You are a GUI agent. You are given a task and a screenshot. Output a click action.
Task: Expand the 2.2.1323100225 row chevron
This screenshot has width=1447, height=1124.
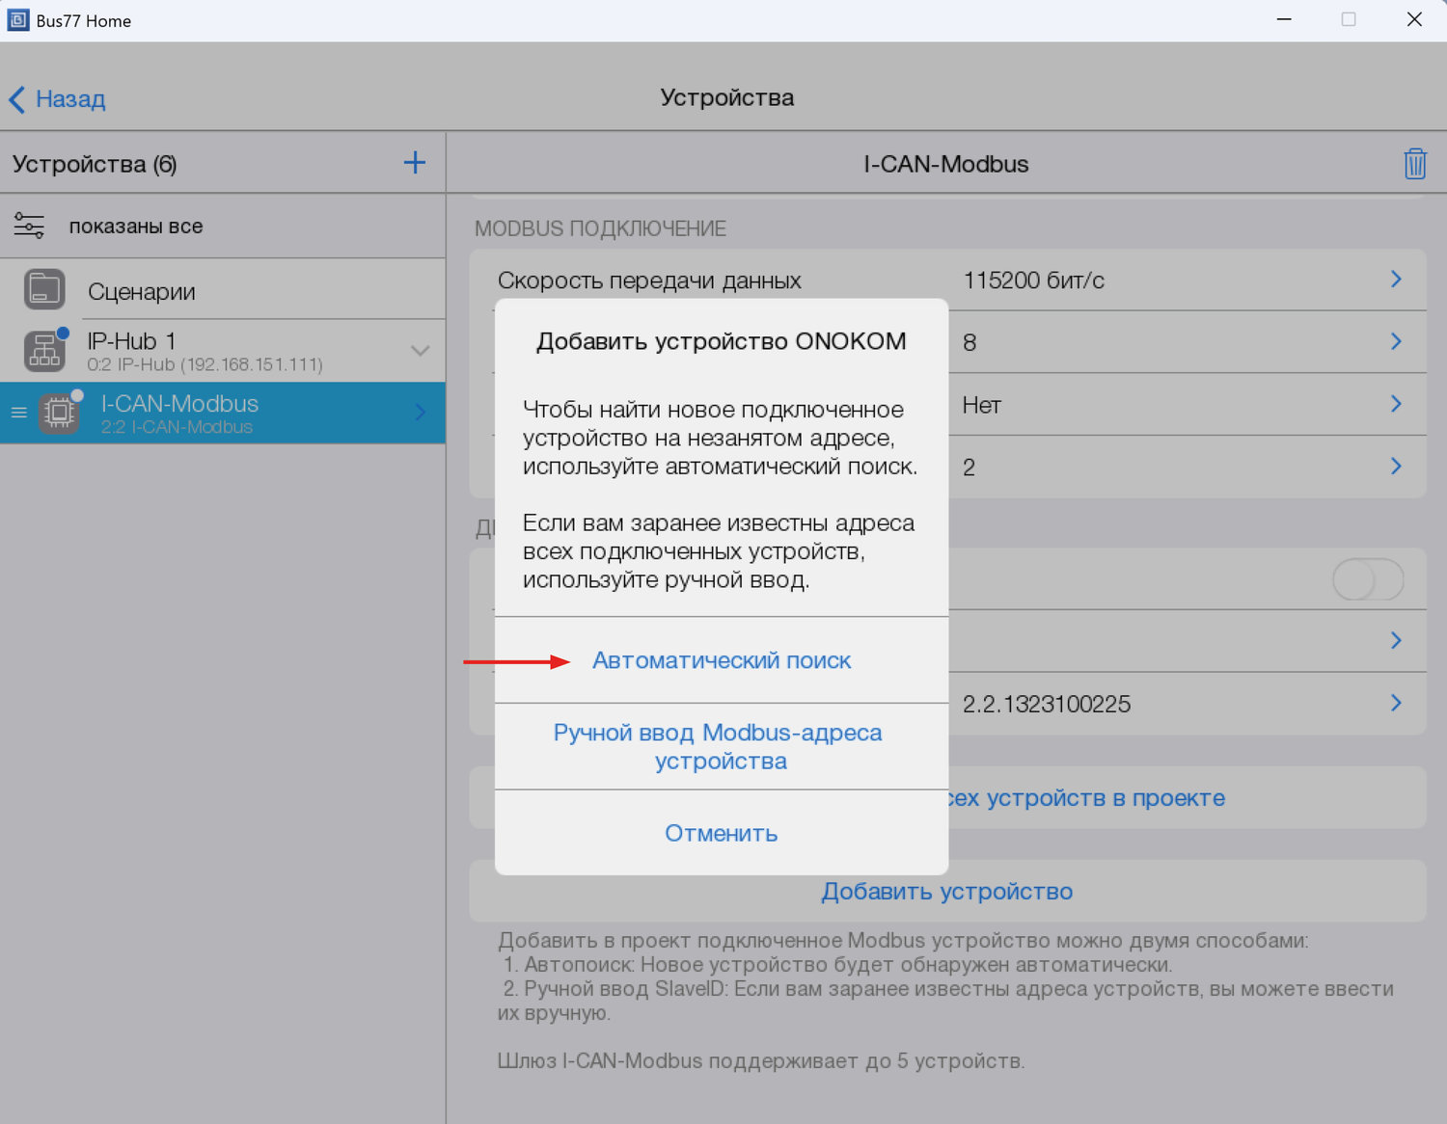point(1395,703)
